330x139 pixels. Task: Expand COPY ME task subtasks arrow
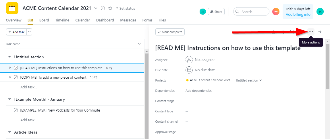pyautogui.click(x=10, y=77)
